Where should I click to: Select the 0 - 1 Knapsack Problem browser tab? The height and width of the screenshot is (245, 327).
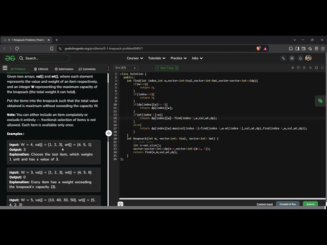tap(26, 40)
